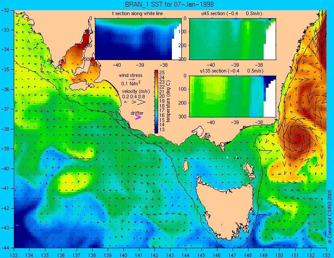Click the 'temperature (deg C)' color bar label
This screenshot has width=334, height=258.
point(168,101)
